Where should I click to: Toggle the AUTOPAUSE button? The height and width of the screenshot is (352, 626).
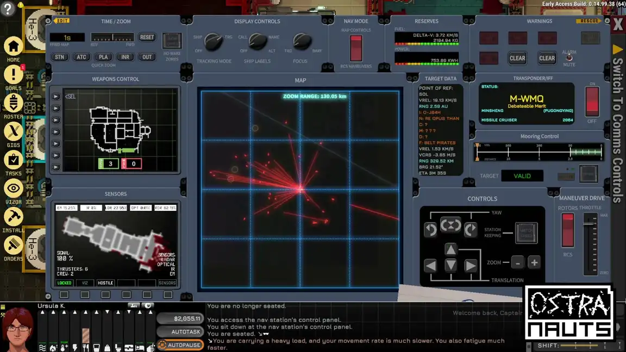[181, 345]
